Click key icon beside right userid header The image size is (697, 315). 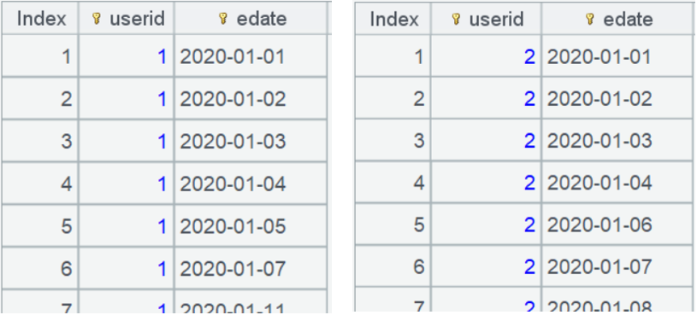click(x=456, y=19)
